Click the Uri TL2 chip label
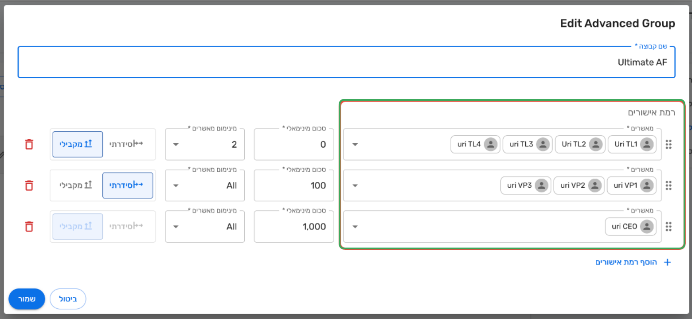 click(574, 144)
